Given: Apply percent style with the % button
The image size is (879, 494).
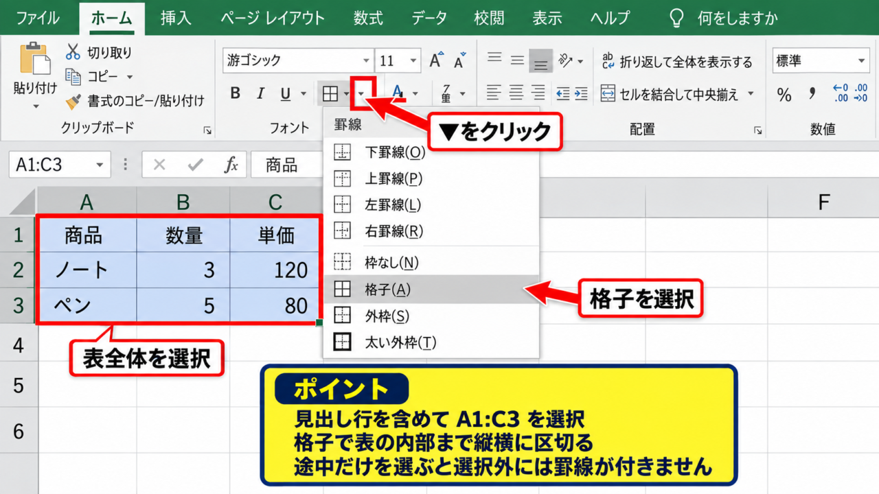Looking at the screenshot, I should coord(784,95).
